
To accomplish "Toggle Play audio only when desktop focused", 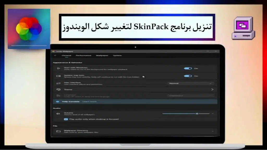I will [x=66, y=119].
